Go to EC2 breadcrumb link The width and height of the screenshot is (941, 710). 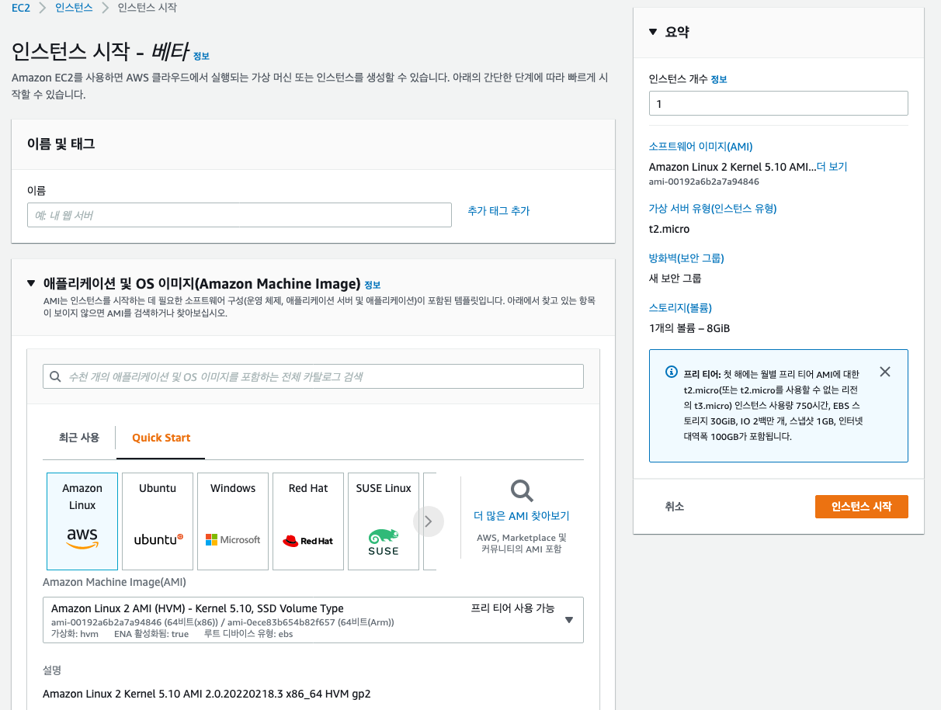point(21,8)
